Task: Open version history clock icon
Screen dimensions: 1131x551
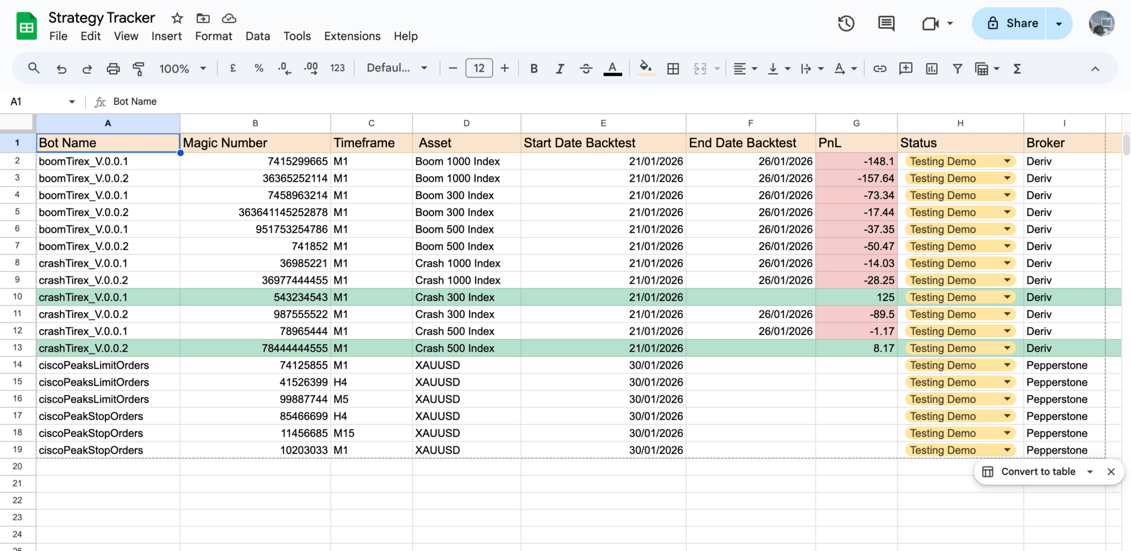Action: coord(846,24)
